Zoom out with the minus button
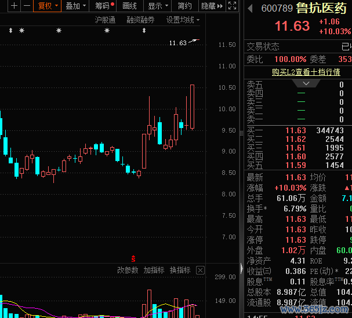 pos(27,6)
